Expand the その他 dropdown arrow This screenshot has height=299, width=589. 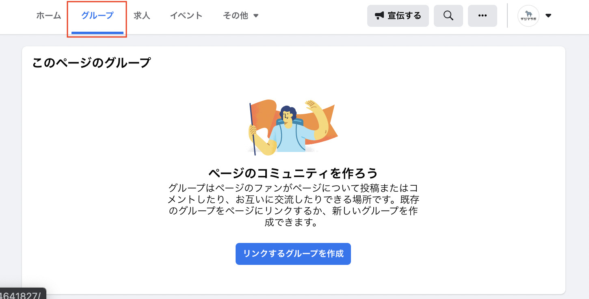click(x=256, y=16)
